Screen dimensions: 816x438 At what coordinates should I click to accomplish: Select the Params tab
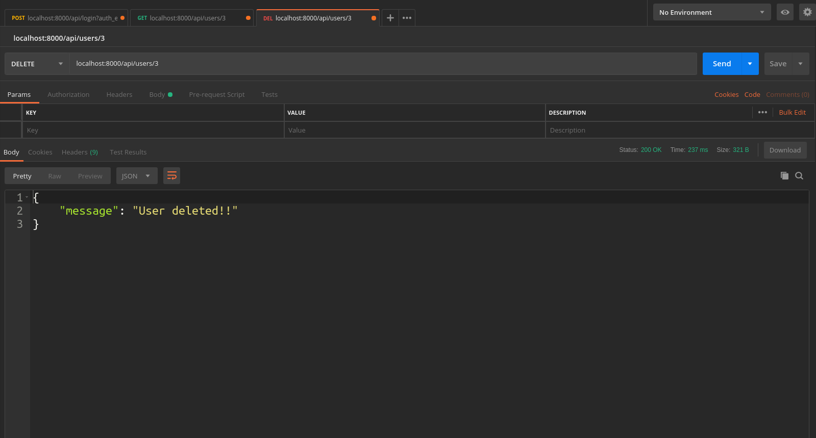pyautogui.click(x=19, y=94)
